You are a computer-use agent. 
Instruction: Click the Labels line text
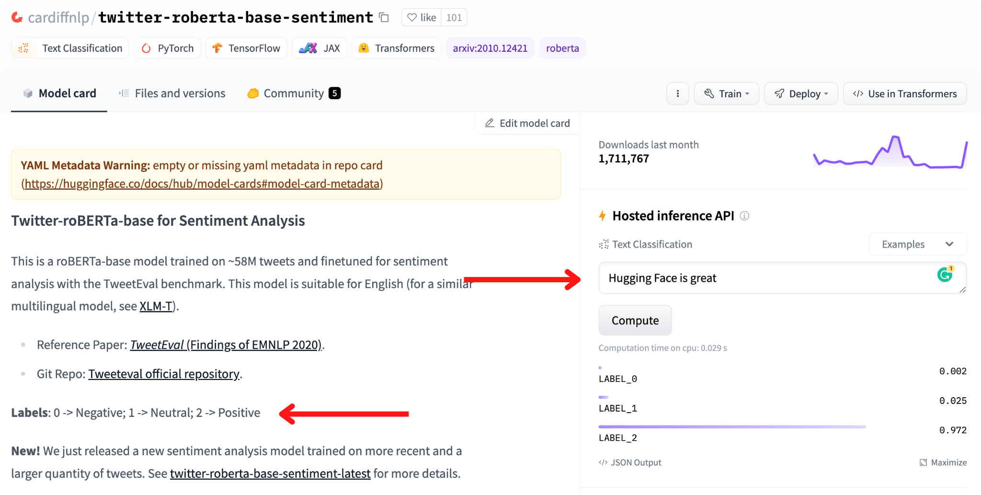(136, 413)
